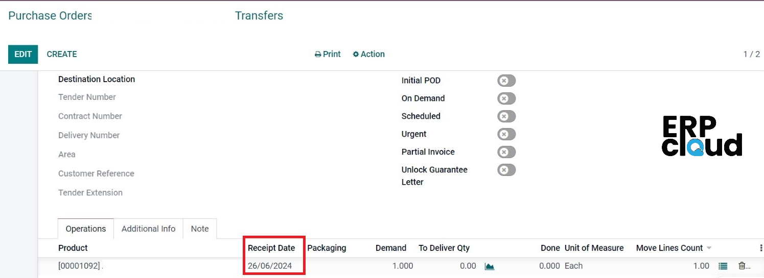Sort by Move Lines Count arrow

coord(709,248)
